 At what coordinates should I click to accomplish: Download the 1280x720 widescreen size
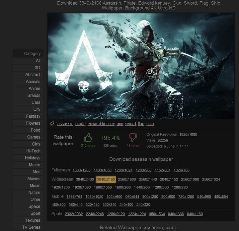point(180,187)
